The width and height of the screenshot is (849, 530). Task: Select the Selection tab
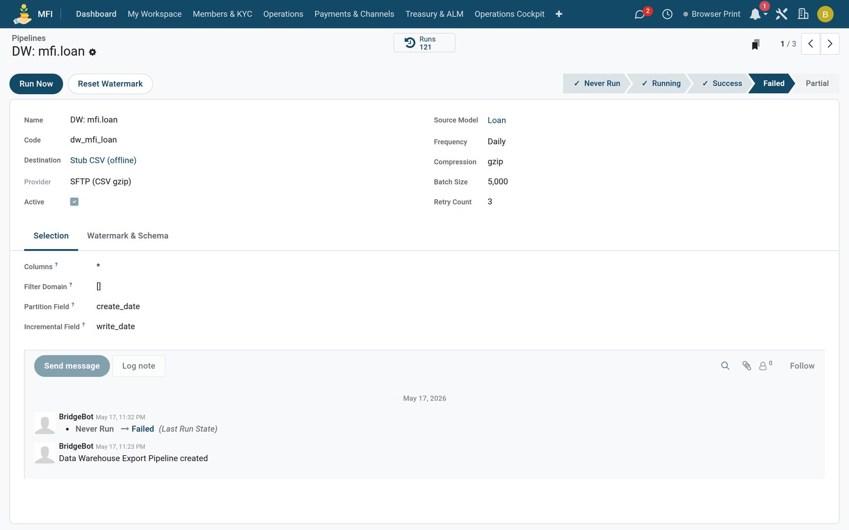[51, 236]
